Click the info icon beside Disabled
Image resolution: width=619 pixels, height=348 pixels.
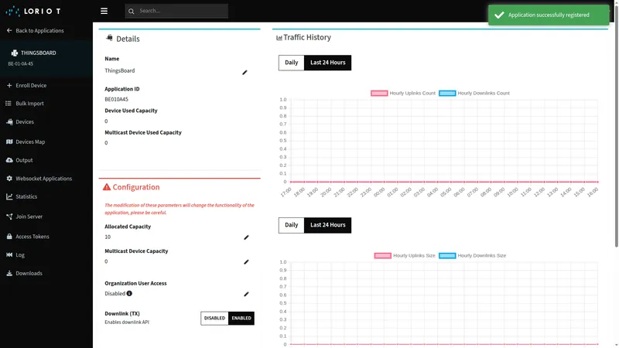click(x=129, y=294)
